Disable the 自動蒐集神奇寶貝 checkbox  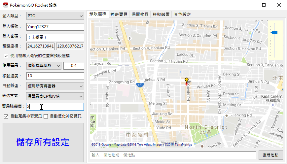click(6, 116)
